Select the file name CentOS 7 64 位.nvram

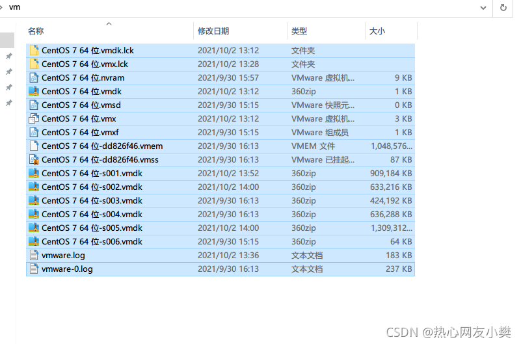point(83,77)
